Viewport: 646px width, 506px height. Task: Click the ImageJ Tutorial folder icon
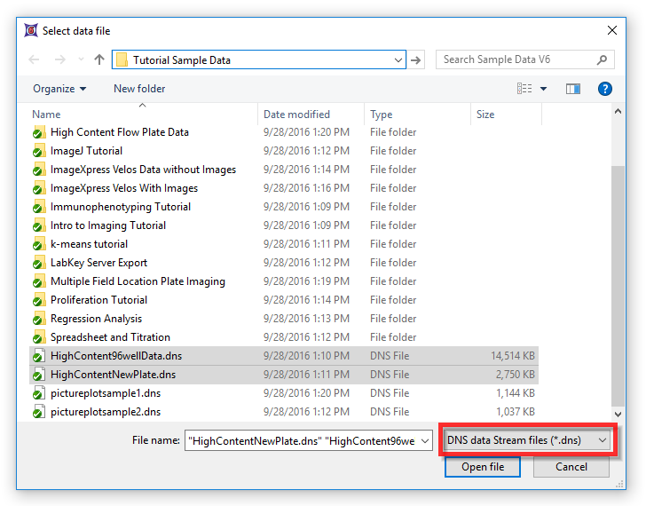click(38, 151)
